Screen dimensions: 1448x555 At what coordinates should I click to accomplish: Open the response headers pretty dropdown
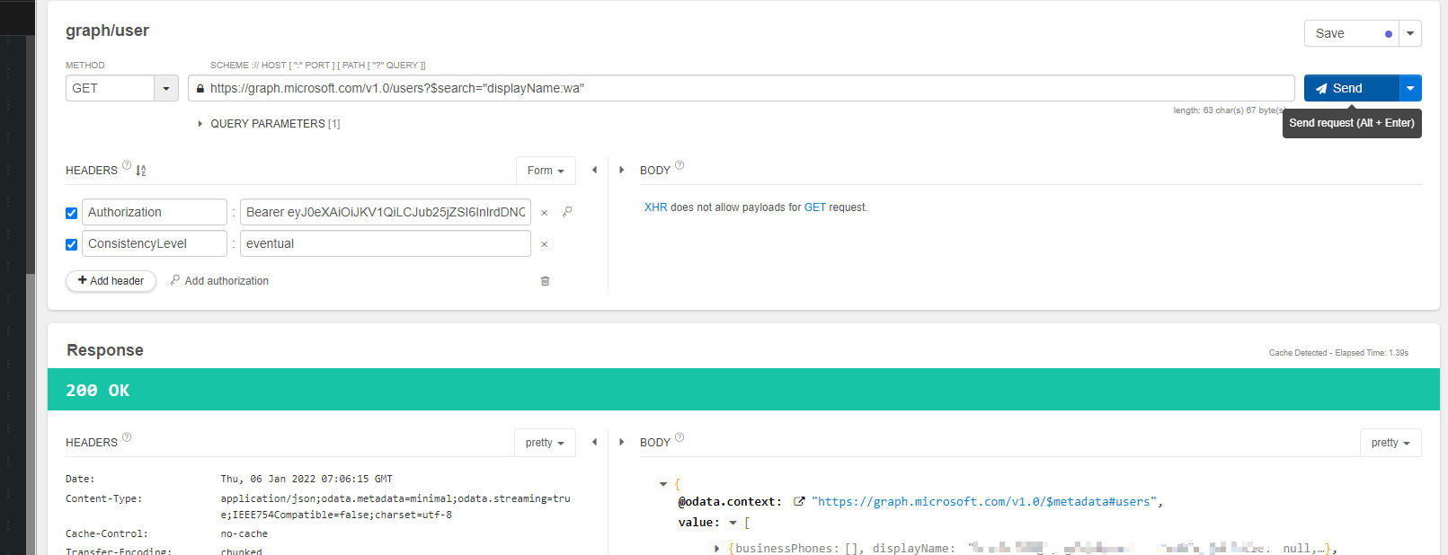[x=545, y=443]
